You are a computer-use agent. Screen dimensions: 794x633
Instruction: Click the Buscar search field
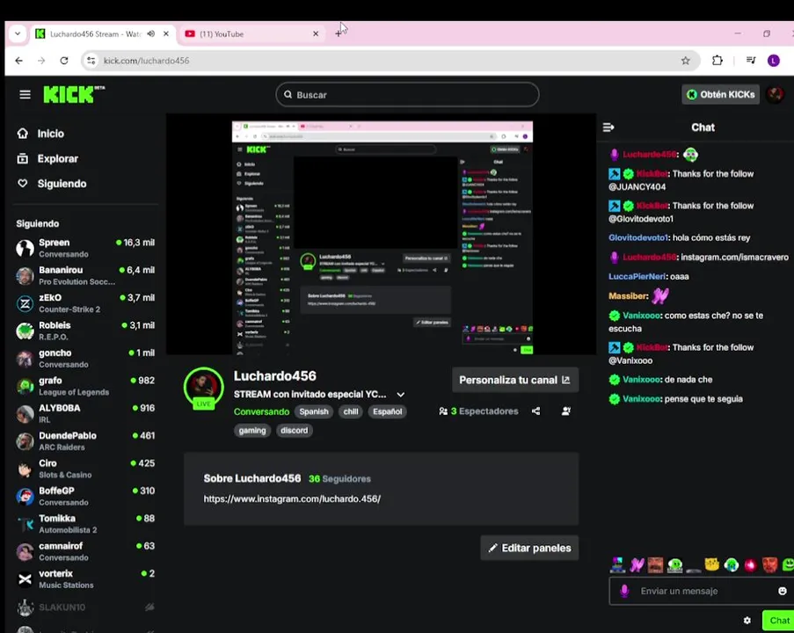407,95
